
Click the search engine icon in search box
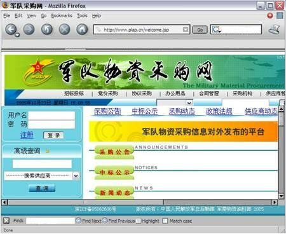216,29
